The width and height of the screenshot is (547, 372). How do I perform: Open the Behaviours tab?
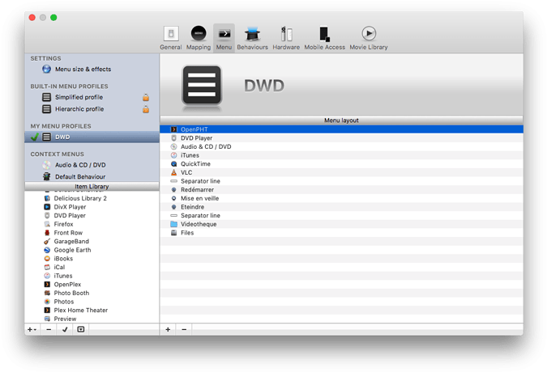(x=252, y=37)
